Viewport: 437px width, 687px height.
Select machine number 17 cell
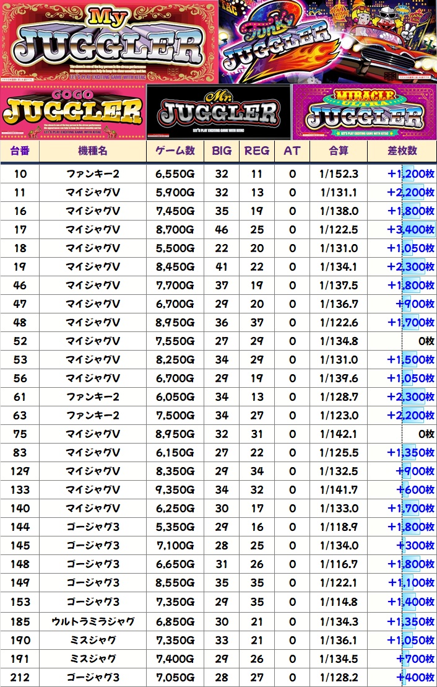(x=20, y=230)
